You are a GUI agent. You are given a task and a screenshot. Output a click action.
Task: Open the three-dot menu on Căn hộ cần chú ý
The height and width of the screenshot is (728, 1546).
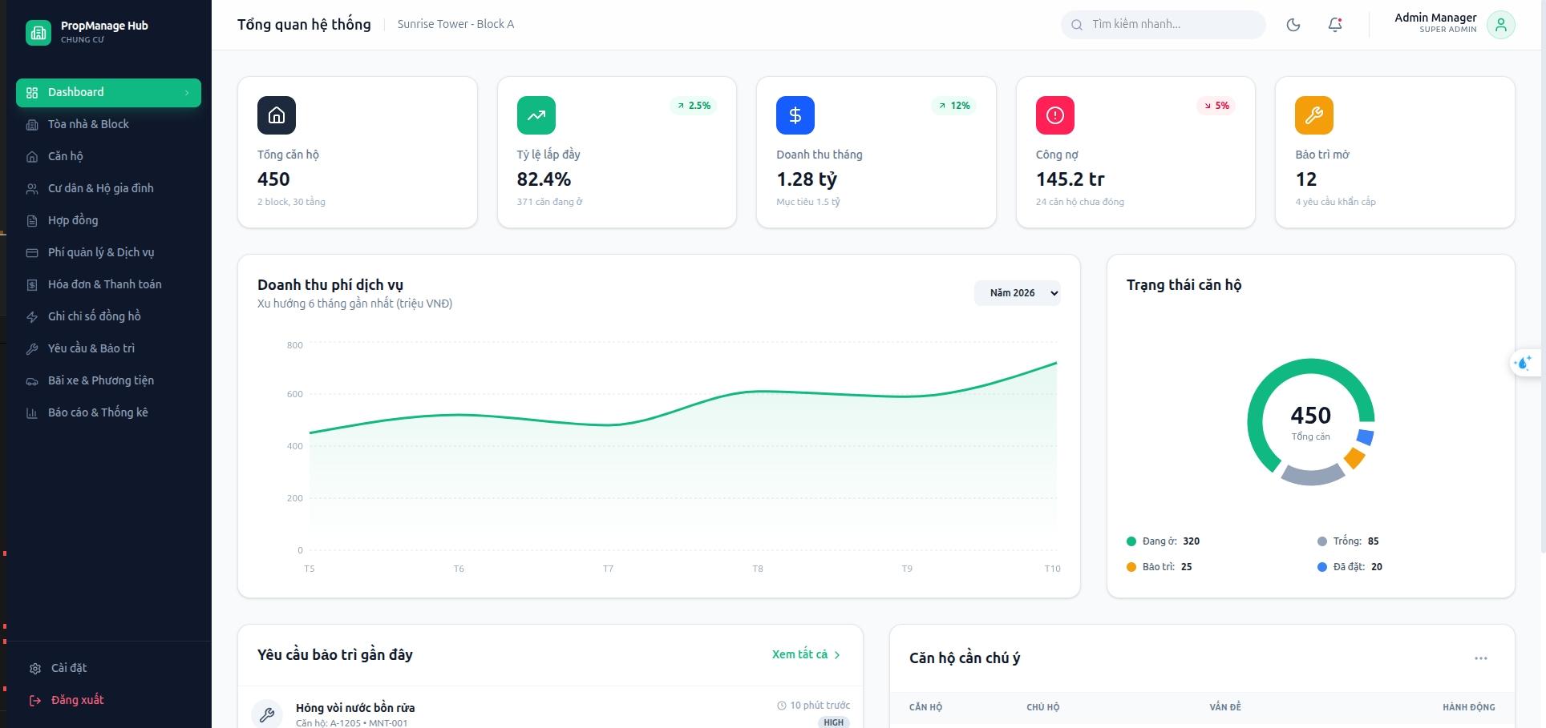[x=1480, y=658]
